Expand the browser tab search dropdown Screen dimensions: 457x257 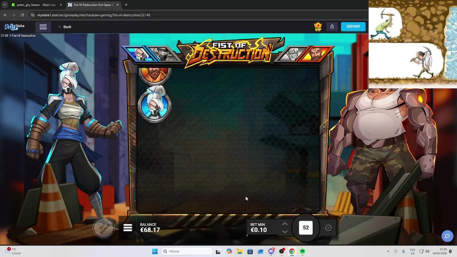4,5
